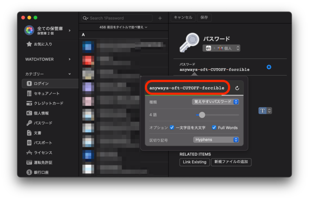
Task: Toggle the Full Words checkbox
Action: click(214, 128)
